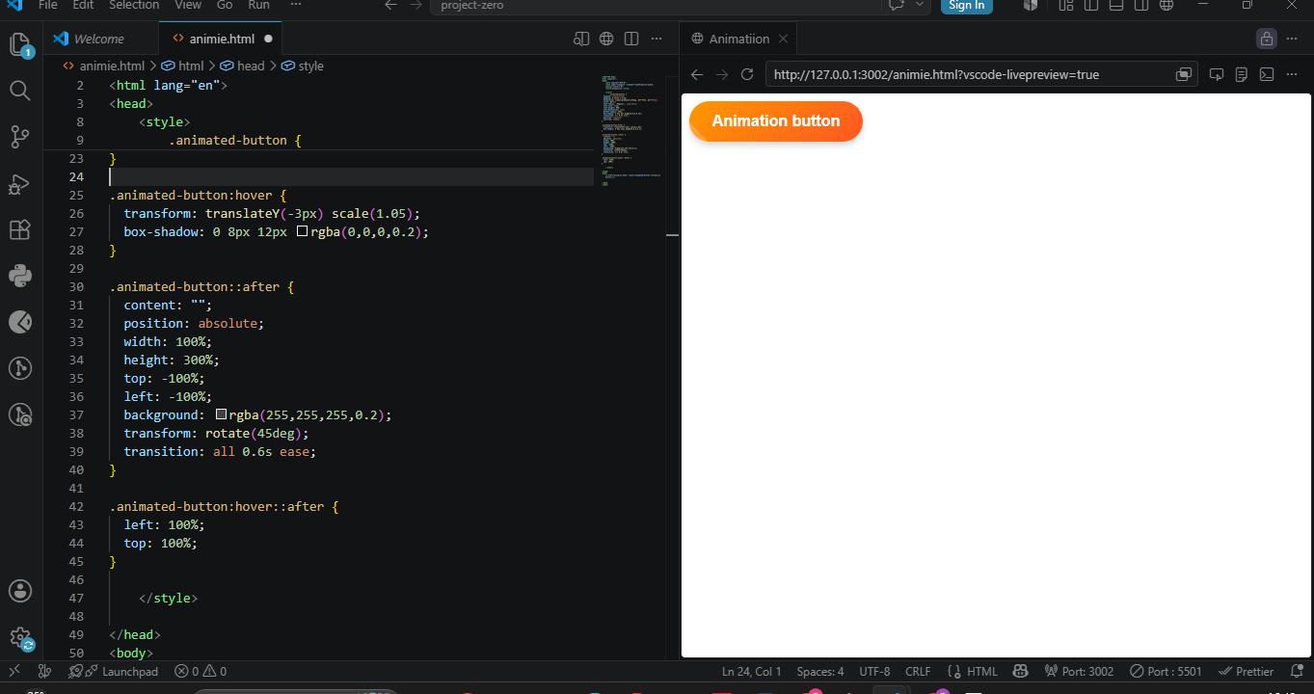Click the orange Animation button
This screenshot has height=694, width=1314.
[776, 120]
